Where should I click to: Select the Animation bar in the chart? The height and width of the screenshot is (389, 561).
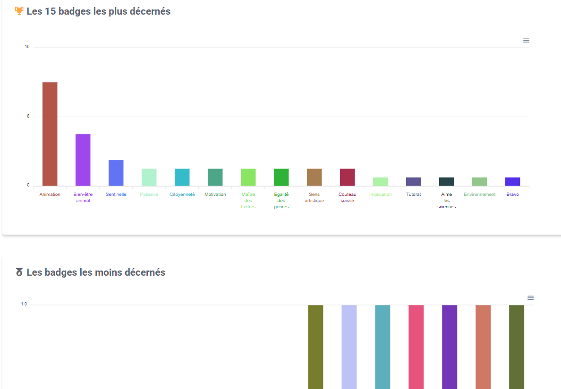click(x=50, y=134)
